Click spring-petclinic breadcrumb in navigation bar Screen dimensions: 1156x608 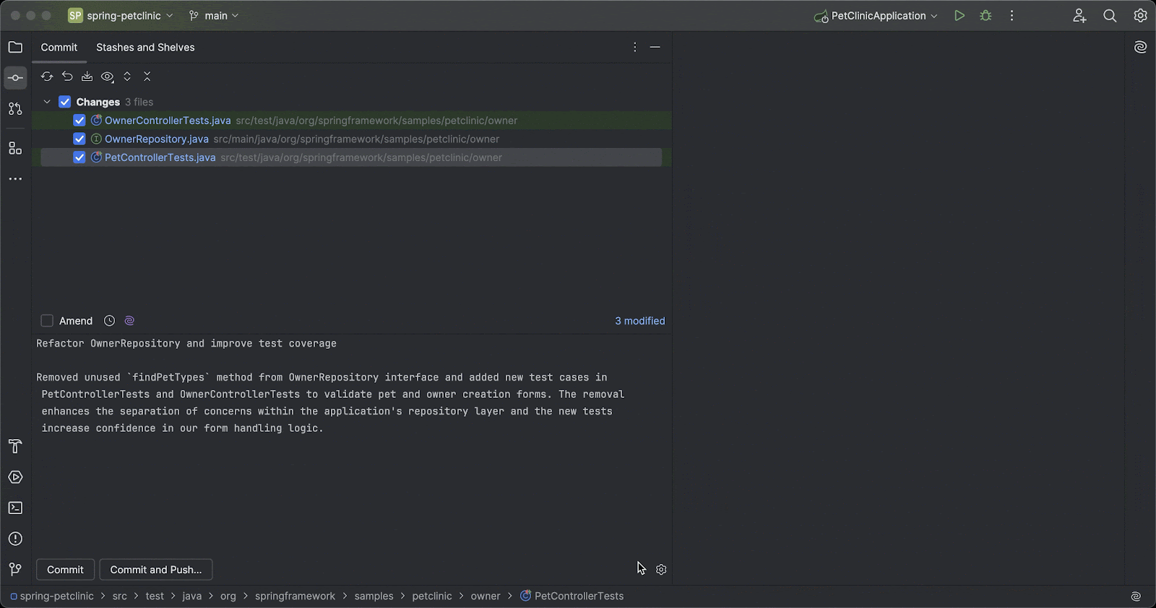[x=52, y=596]
